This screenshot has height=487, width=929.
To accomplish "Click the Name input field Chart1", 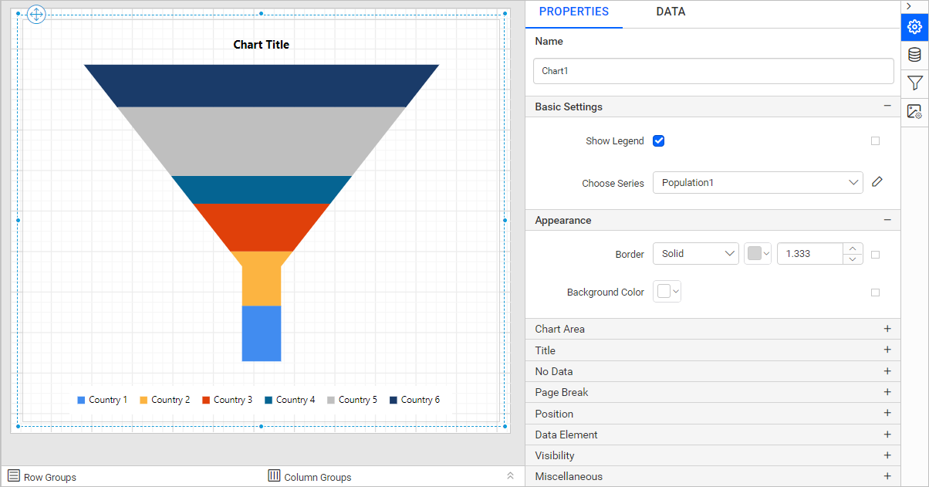I will point(714,71).
